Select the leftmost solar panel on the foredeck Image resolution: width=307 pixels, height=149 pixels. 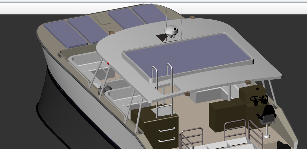pyautogui.click(x=65, y=35)
